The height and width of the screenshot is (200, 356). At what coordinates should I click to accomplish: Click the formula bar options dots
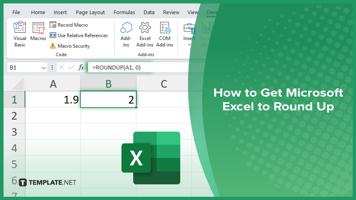52,67
